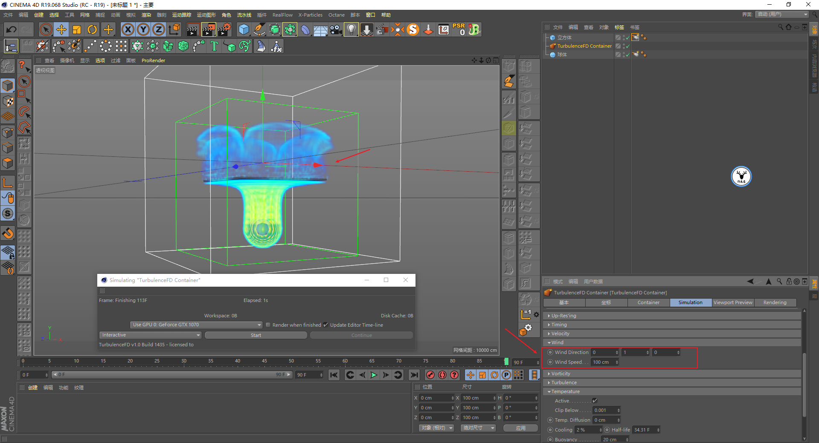819x443 pixels.
Task: Click the Undo arrow icon
Action: click(x=12, y=29)
